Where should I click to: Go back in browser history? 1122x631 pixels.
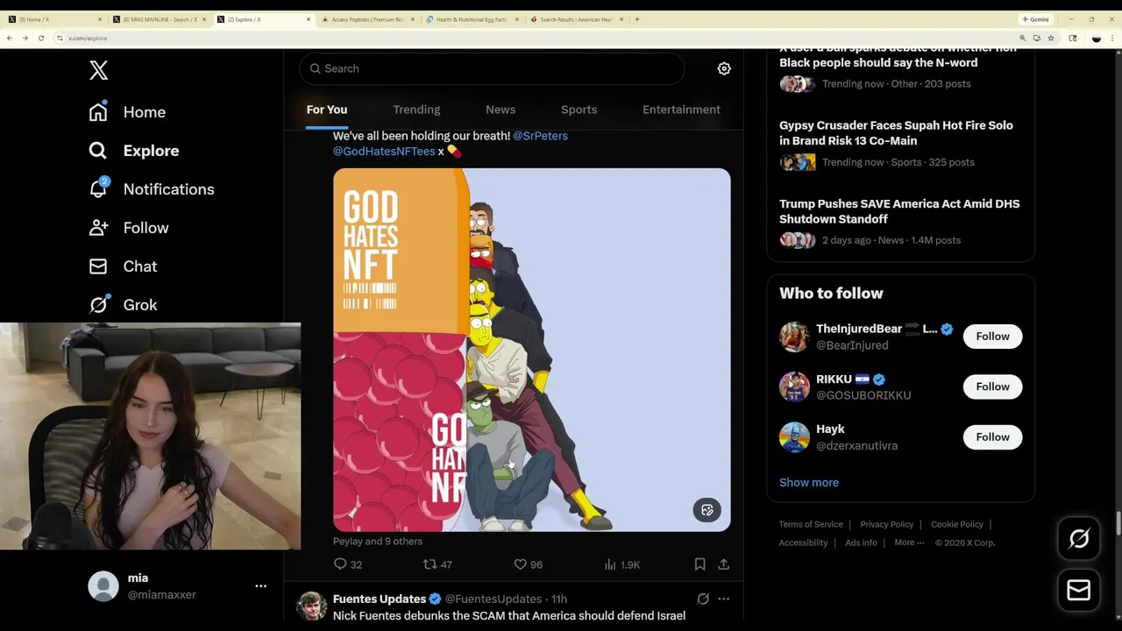[x=10, y=38]
